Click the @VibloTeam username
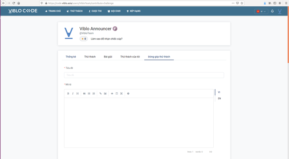The image size is (289, 159). (87, 33)
